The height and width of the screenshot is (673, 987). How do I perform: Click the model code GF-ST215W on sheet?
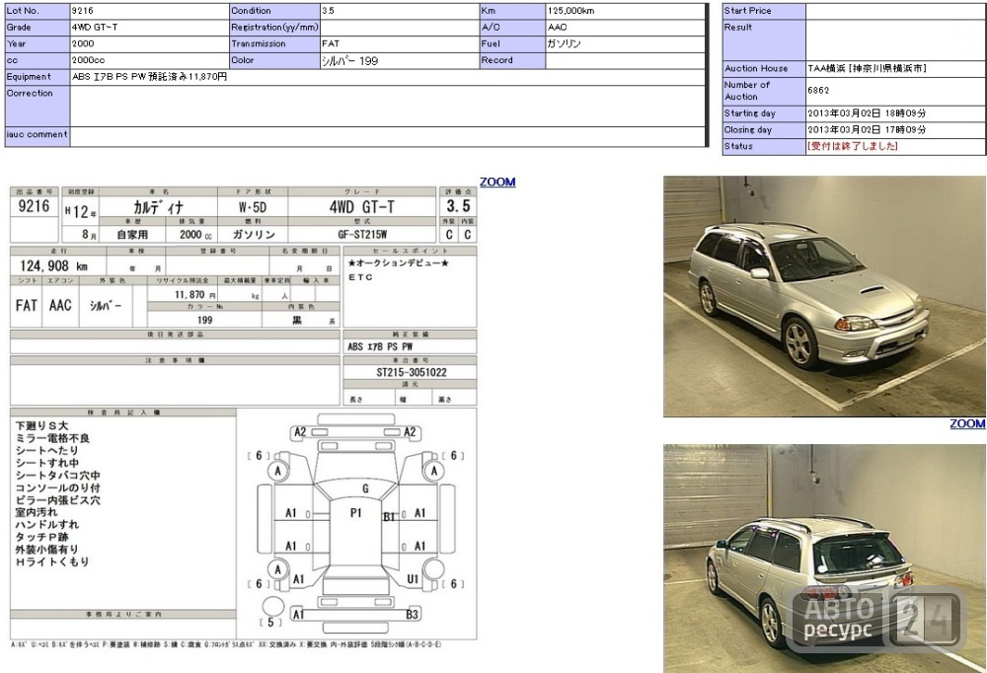click(362, 234)
